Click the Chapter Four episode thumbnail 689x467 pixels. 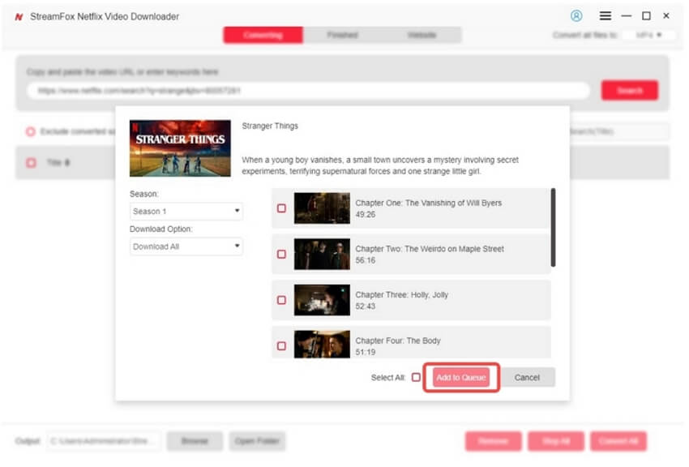tap(322, 345)
